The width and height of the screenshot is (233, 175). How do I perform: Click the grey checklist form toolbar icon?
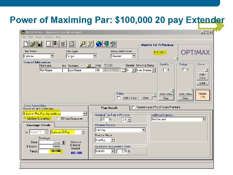(x=72, y=44)
